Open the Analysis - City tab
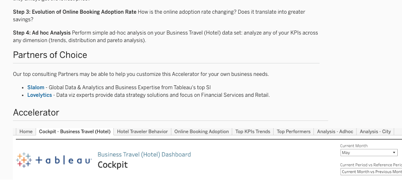This screenshot has height=180, width=402. click(x=375, y=132)
